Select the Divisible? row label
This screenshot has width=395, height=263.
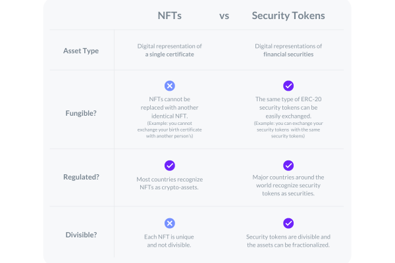81,235
